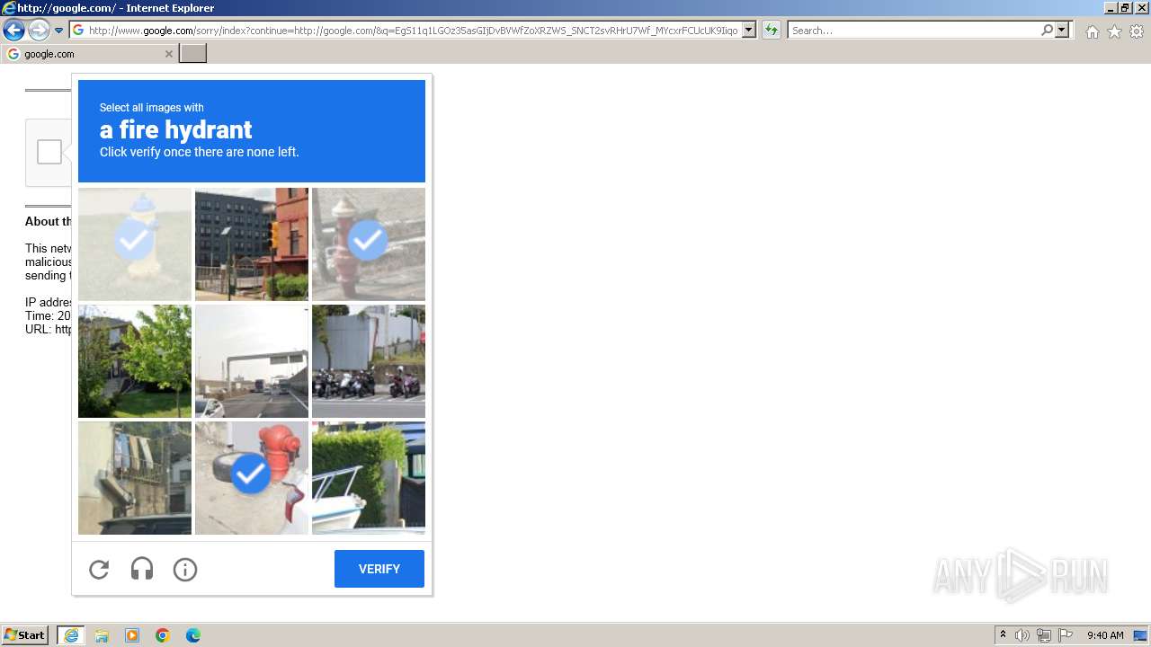Select the hedge and boat tile
The height and width of the screenshot is (647, 1151).
coord(369,478)
